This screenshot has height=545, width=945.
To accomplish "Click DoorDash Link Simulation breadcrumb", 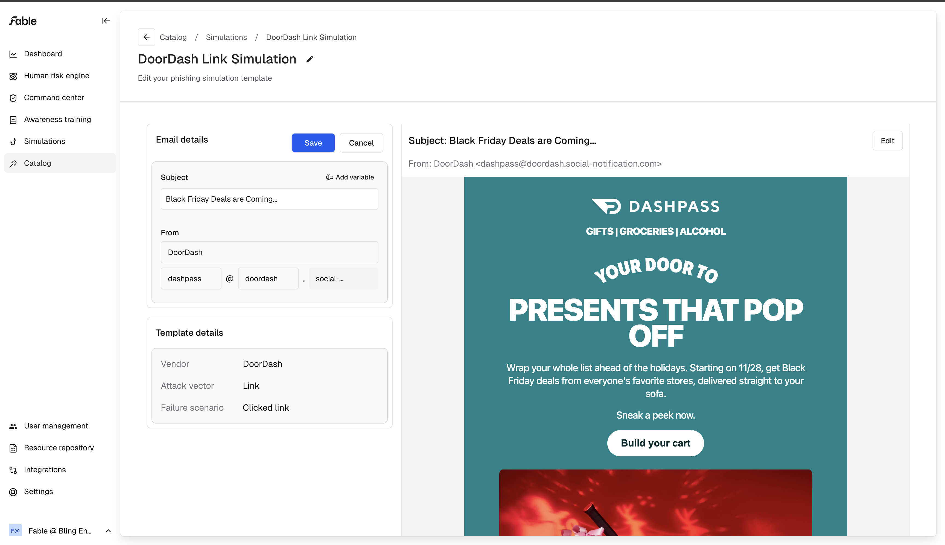I will tap(311, 37).
